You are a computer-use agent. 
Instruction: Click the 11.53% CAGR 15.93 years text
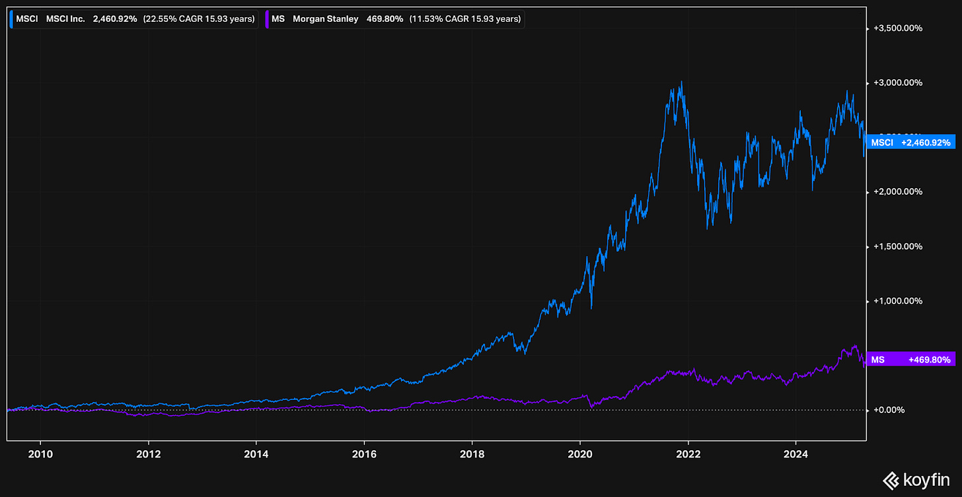point(465,19)
